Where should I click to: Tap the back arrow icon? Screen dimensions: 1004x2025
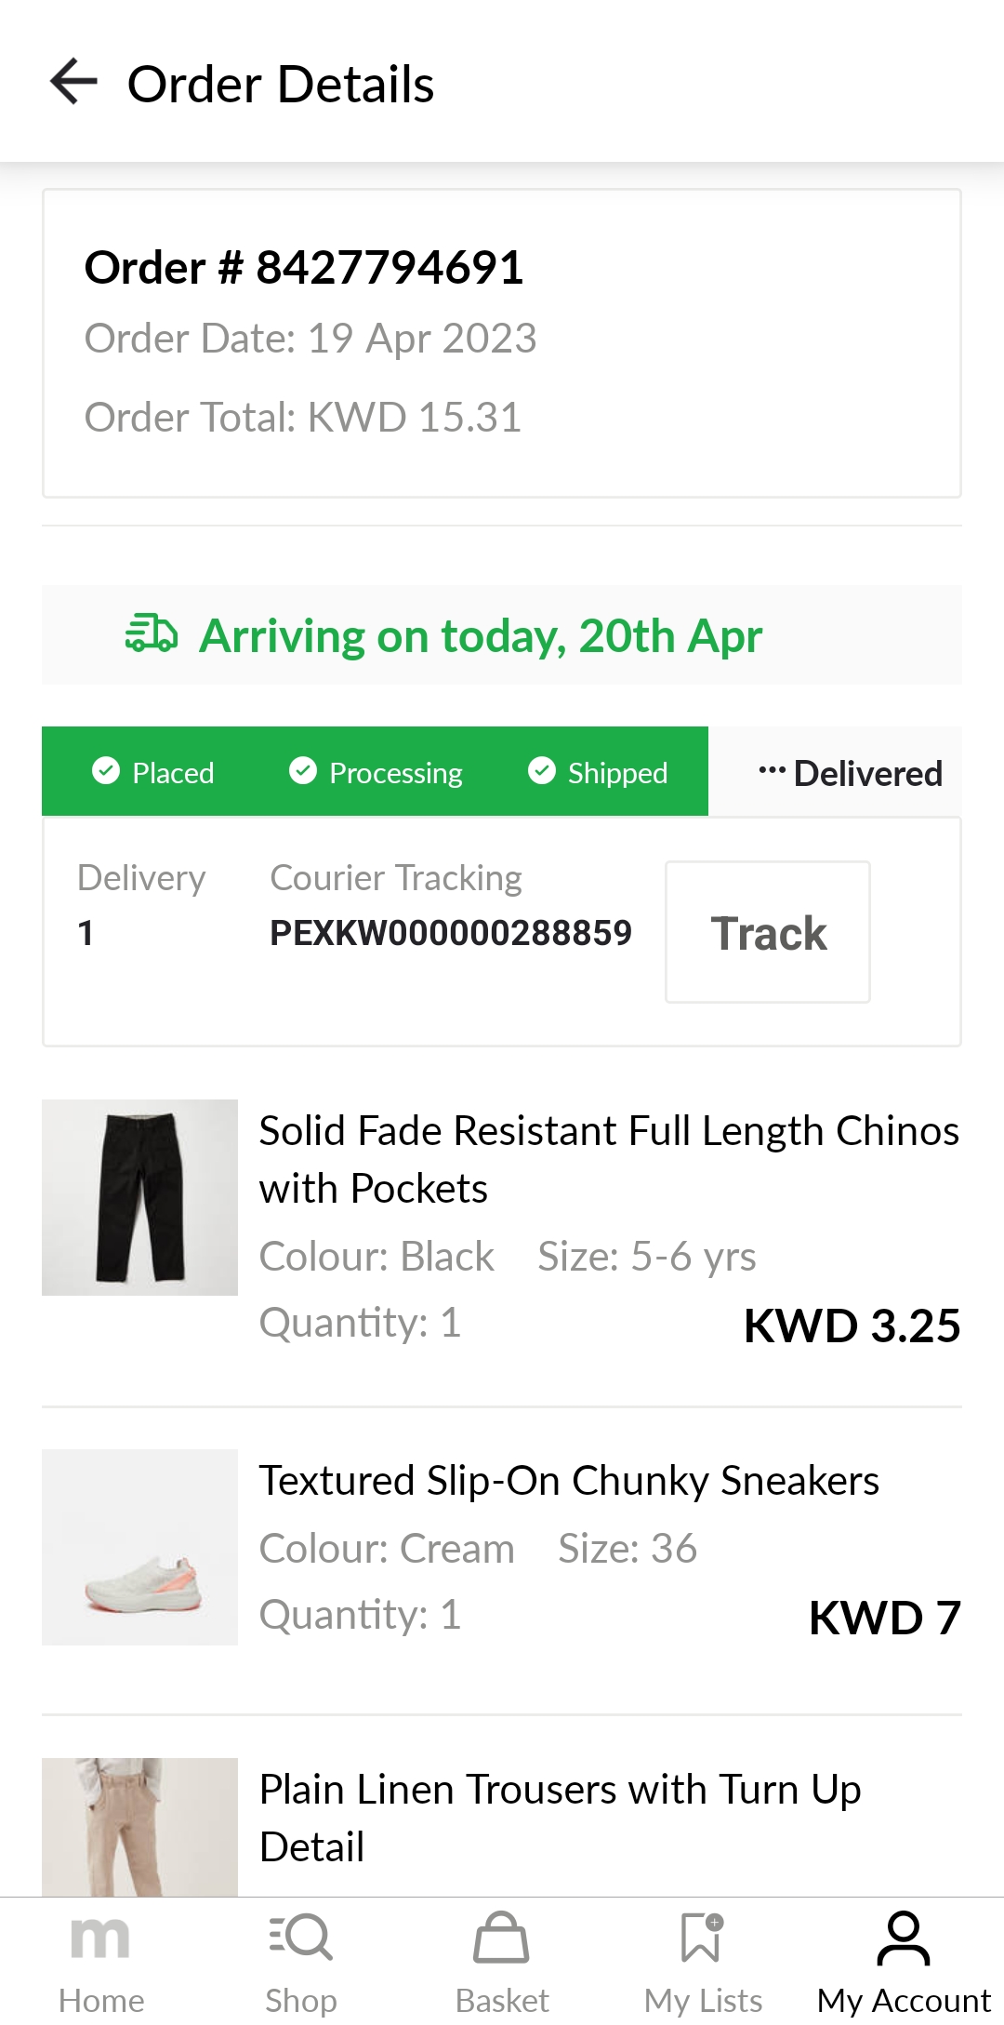coord(74,82)
